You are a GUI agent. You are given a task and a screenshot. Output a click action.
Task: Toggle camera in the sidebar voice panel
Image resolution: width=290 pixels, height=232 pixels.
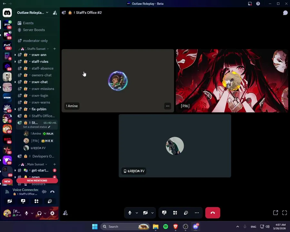coord(10,201)
